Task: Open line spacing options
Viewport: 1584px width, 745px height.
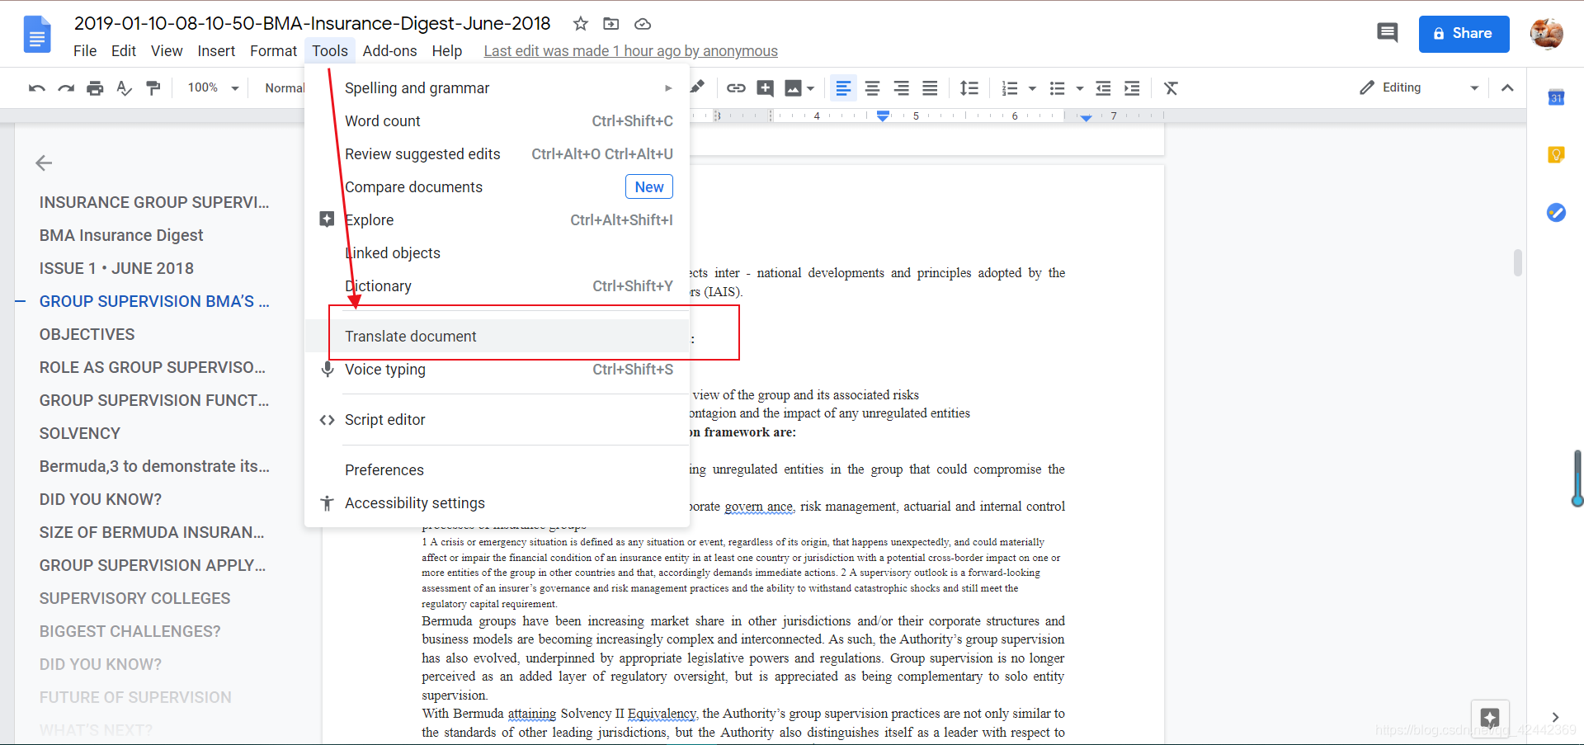Action: (x=969, y=88)
